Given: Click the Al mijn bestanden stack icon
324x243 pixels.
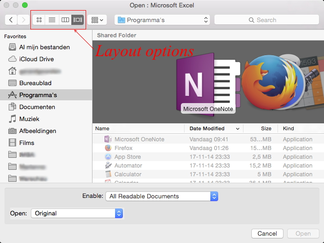Looking at the screenshot, I should pos(12,47).
